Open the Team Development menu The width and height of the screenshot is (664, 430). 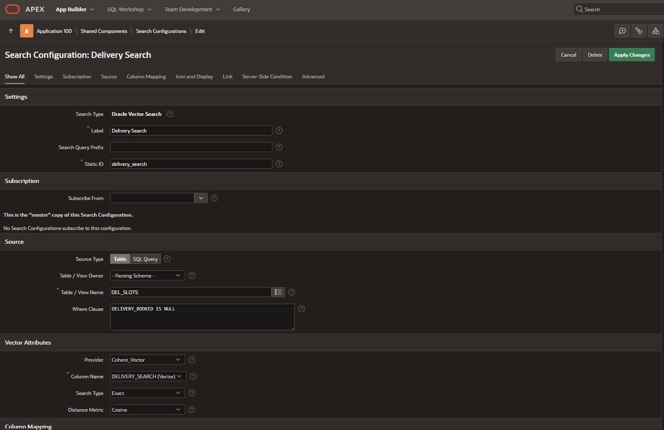pos(192,9)
